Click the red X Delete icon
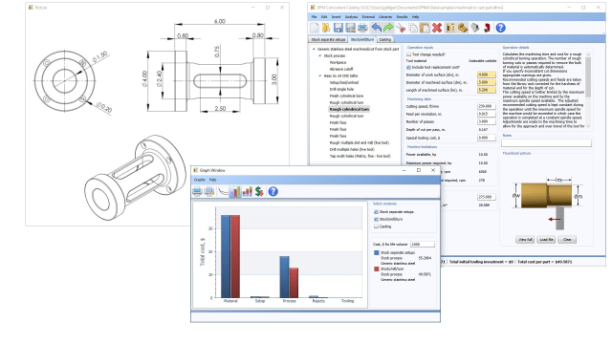 (x=437, y=28)
